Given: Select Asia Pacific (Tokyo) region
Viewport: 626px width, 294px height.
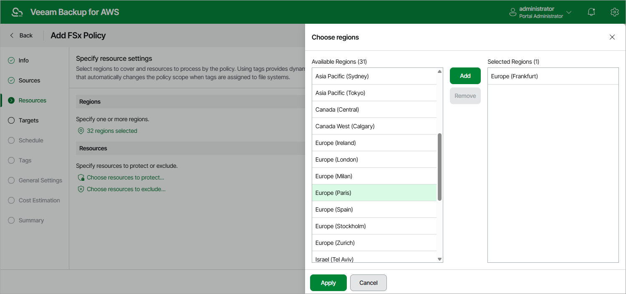Looking at the screenshot, I should click(x=374, y=93).
